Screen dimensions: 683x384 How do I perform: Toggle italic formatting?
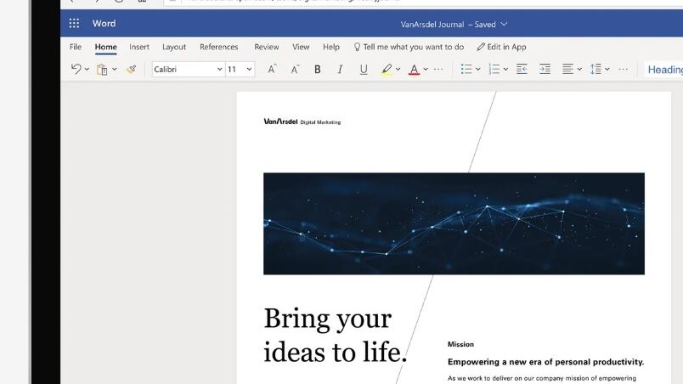point(341,70)
